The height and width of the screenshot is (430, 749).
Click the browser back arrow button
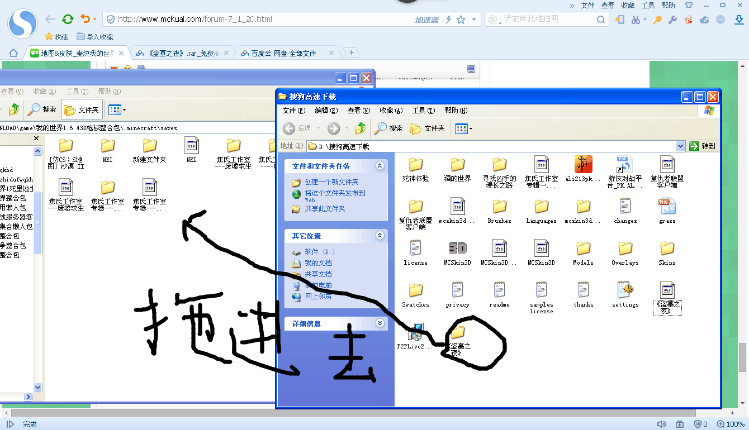[x=50, y=19]
